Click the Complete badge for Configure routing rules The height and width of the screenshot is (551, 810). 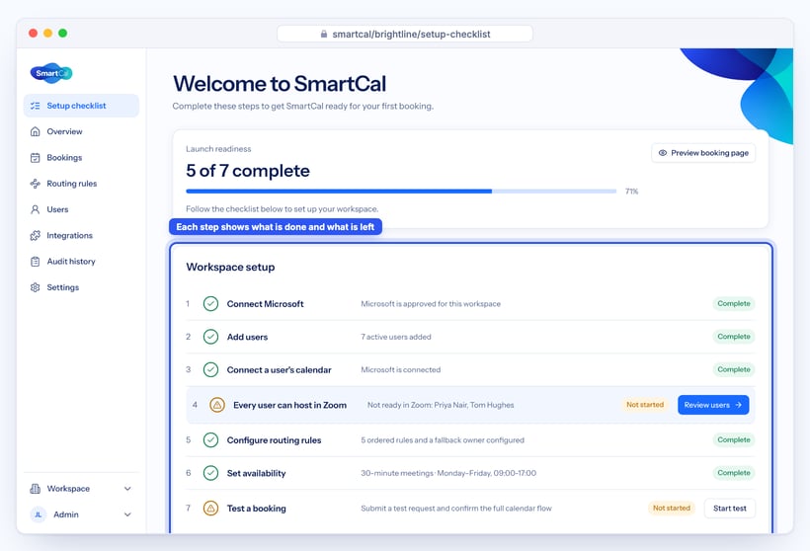pyautogui.click(x=734, y=440)
